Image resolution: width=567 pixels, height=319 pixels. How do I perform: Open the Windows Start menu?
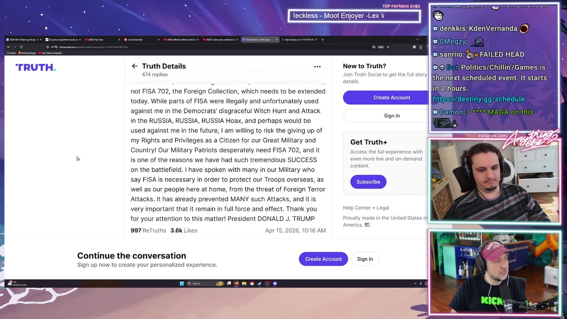[182, 284]
